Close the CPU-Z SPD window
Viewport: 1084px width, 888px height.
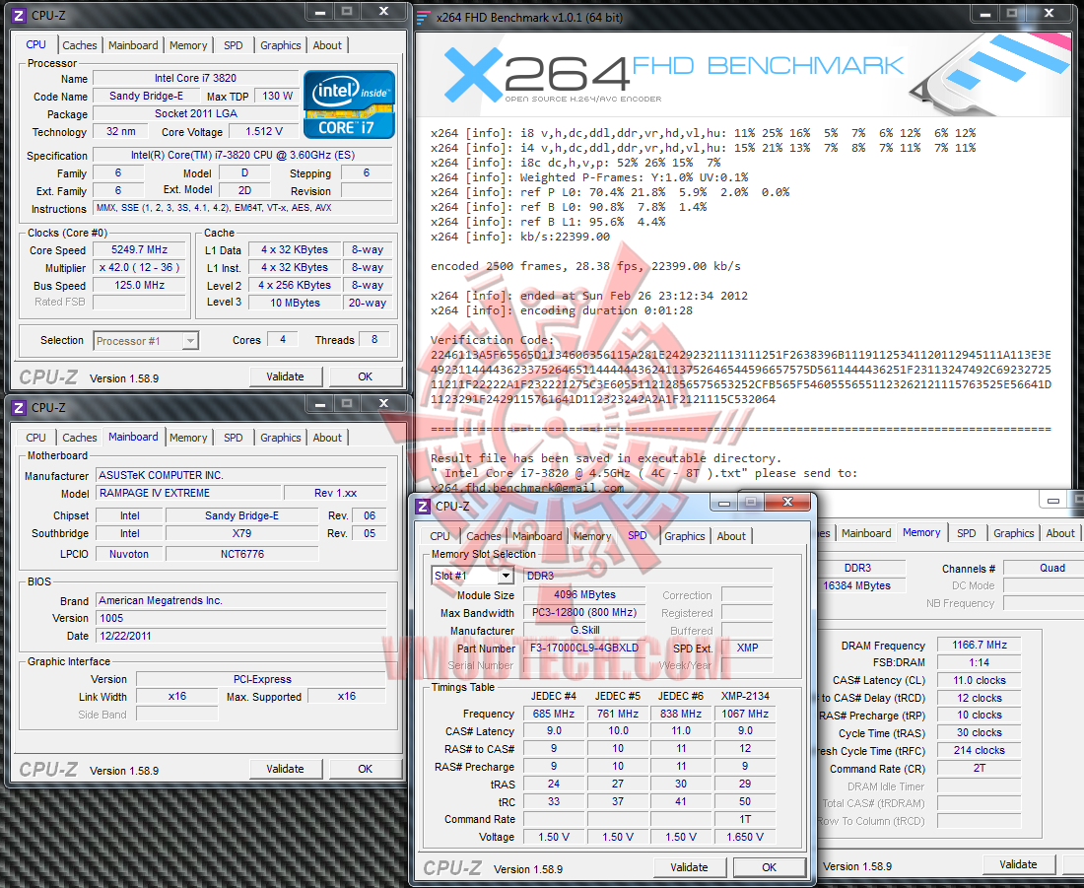point(787,502)
